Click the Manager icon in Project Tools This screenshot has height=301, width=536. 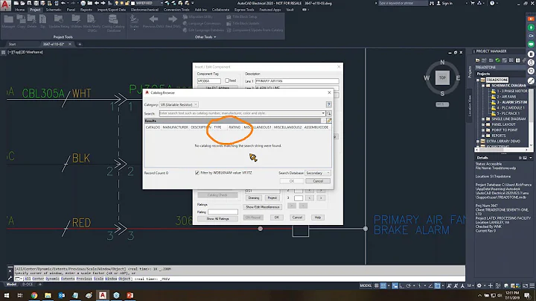(8, 21)
